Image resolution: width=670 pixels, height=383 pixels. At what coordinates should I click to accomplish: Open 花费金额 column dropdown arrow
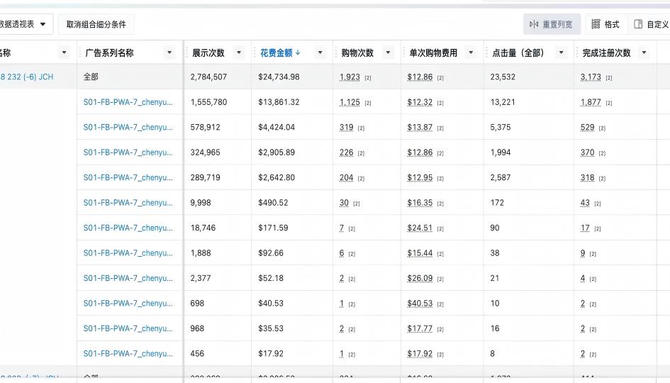coord(320,52)
